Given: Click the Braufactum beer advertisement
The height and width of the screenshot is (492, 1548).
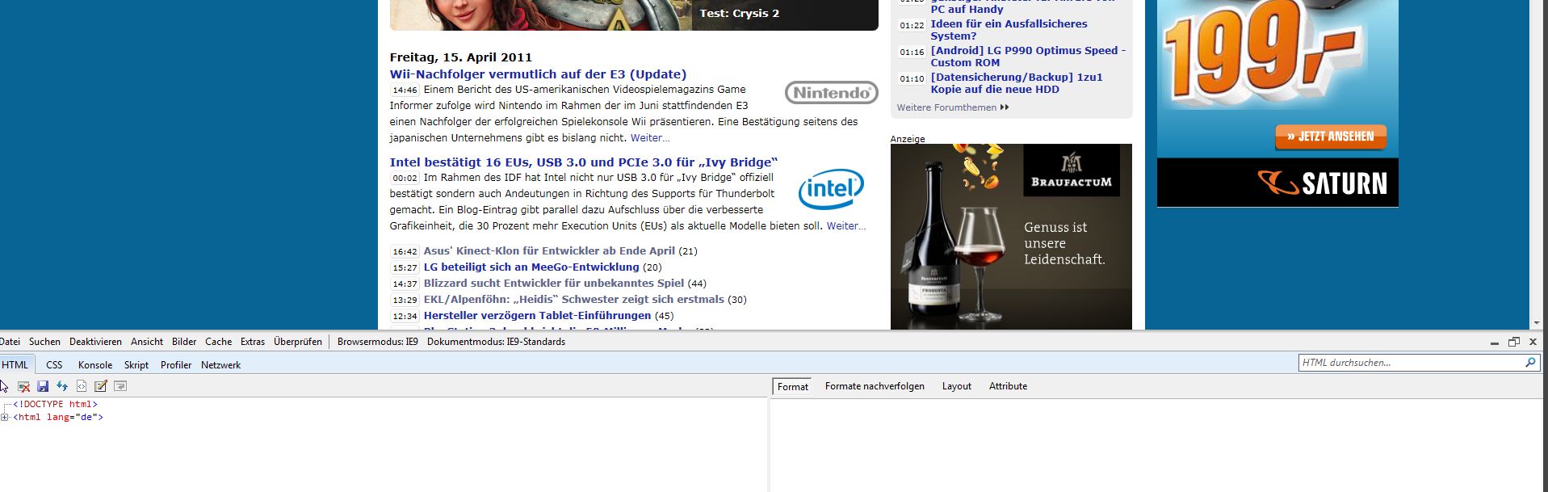Looking at the screenshot, I should [x=1011, y=237].
